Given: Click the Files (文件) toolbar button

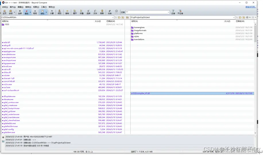Looking at the screenshot, I should click(95, 12).
